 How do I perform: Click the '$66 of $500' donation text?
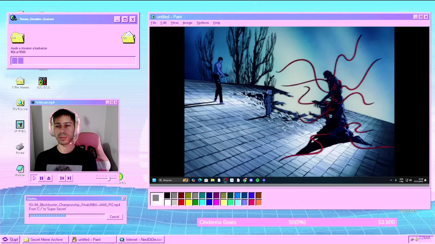tap(18, 52)
